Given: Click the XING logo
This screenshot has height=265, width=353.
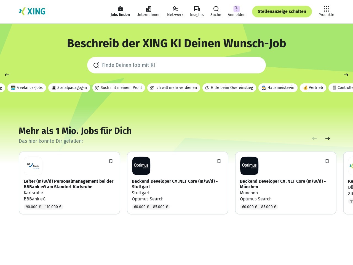Looking at the screenshot, I should [32, 11].
